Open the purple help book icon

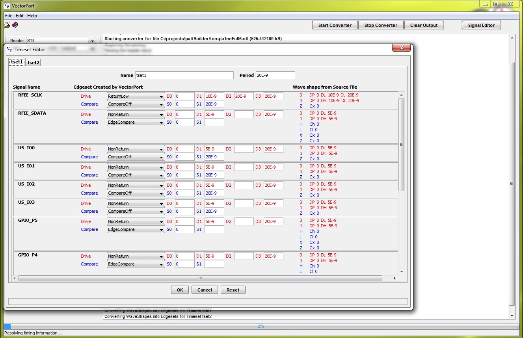tap(15, 25)
